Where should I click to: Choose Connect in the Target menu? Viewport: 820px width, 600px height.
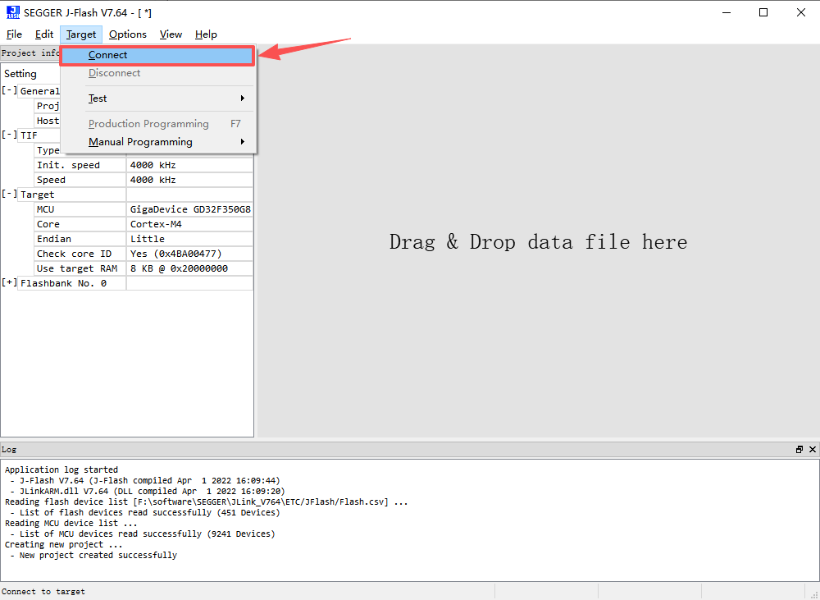(x=157, y=55)
